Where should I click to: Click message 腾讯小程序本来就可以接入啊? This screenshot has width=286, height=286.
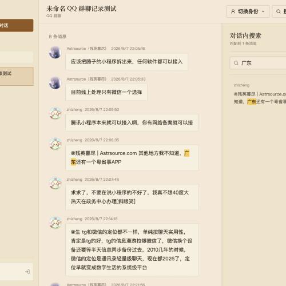(132, 122)
